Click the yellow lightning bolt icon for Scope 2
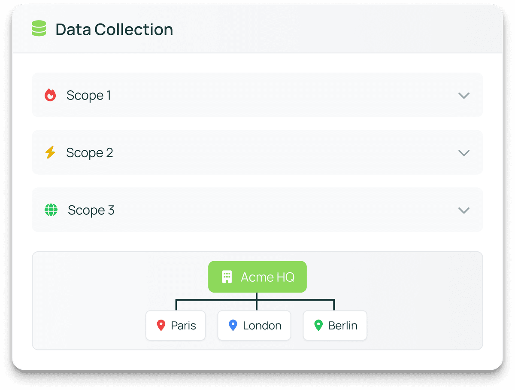The height and width of the screenshot is (390, 515). coord(50,152)
